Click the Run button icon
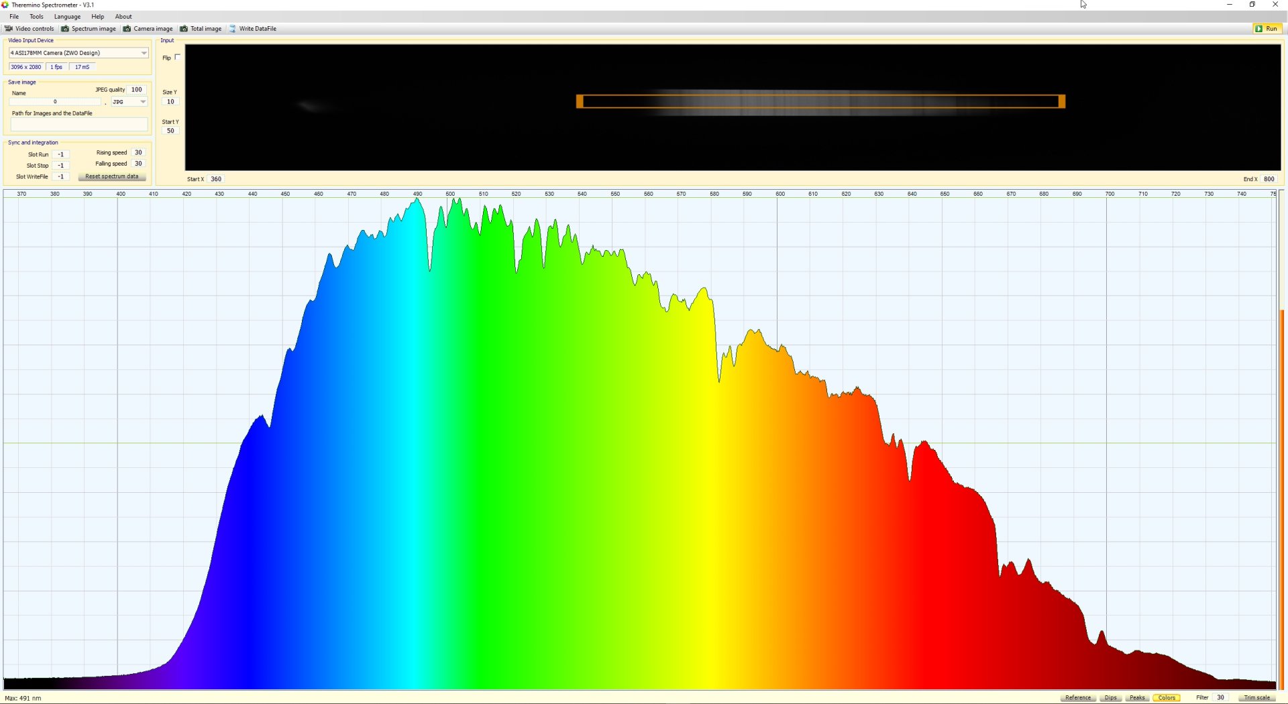Image resolution: width=1288 pixels, height=704 pixels. pos(1258,29)
